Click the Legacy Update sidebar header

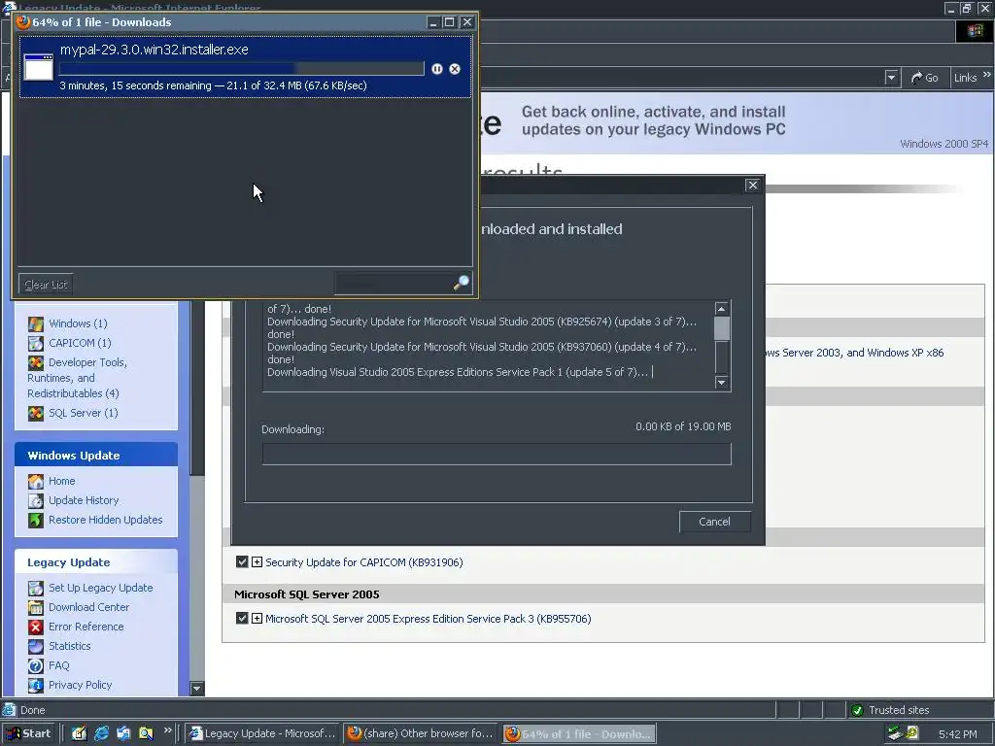tap(96, 562)
